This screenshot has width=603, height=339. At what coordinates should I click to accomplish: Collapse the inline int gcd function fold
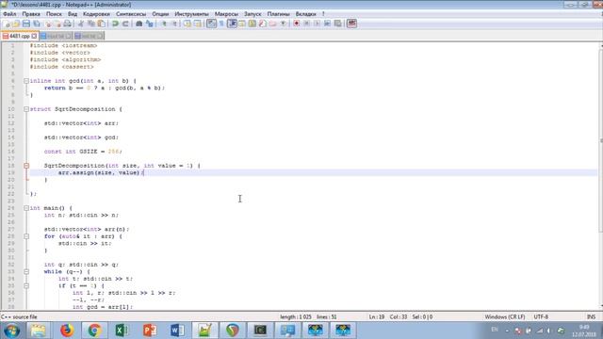pos(26,81)
